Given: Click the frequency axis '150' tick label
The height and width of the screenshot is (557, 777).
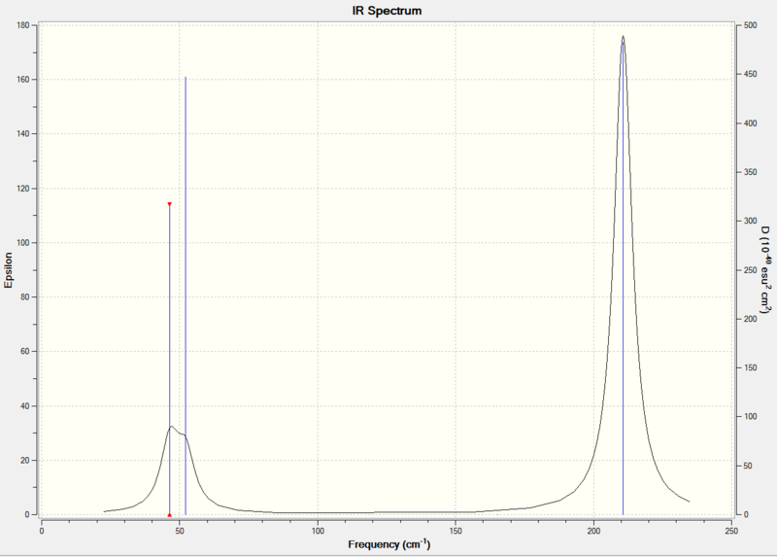Looking at the screenshot, I should [456, 531].
